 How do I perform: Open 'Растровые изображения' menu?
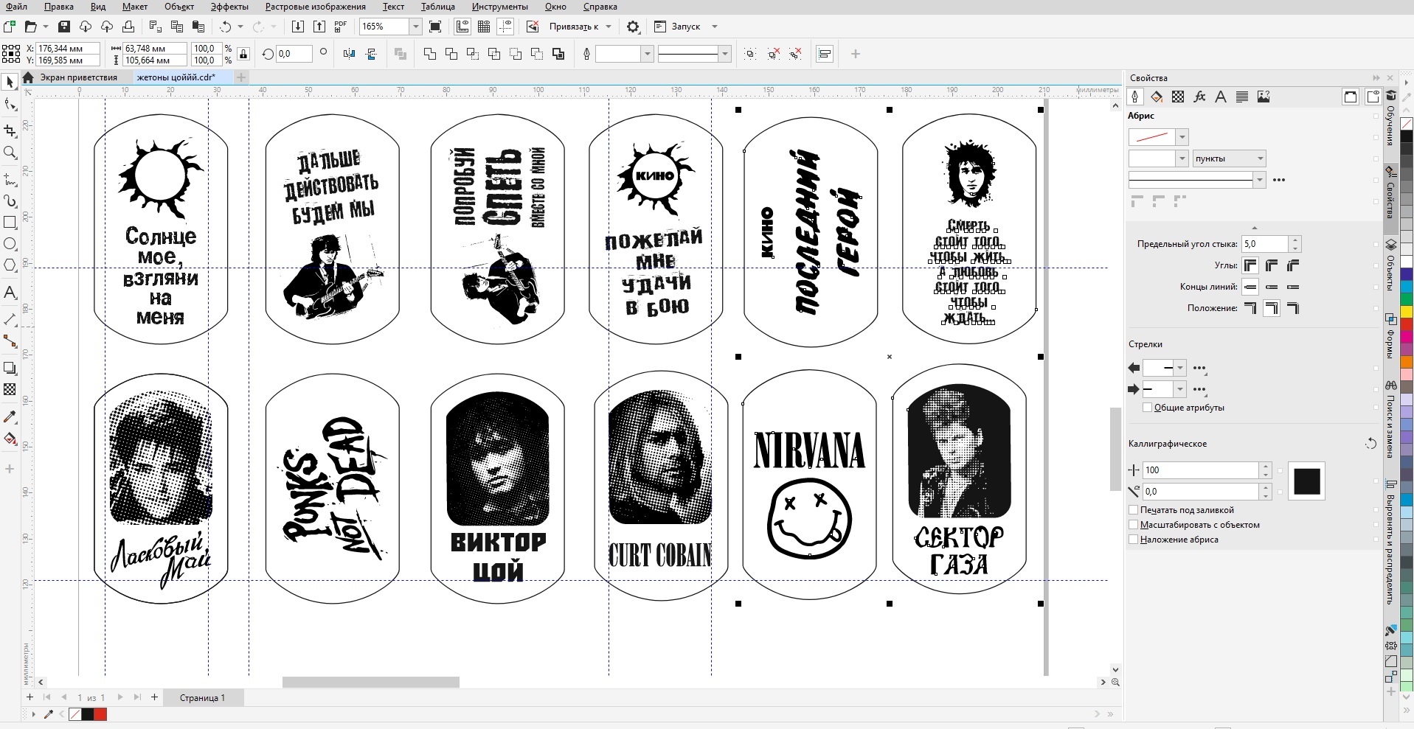click(316, 7)
